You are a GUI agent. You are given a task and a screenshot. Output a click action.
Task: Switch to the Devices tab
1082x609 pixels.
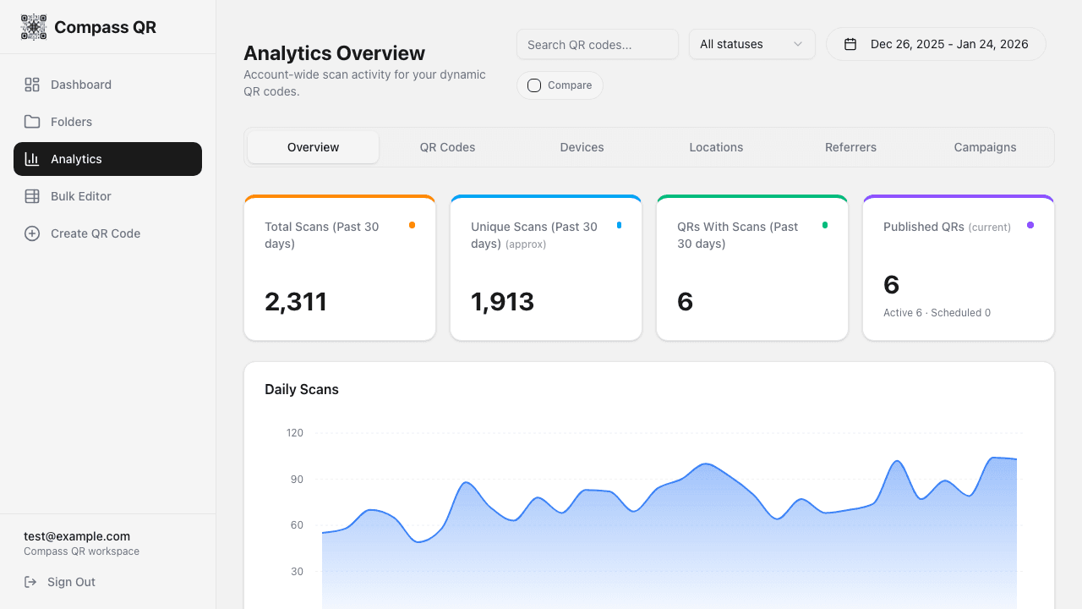tap(582, 147)
